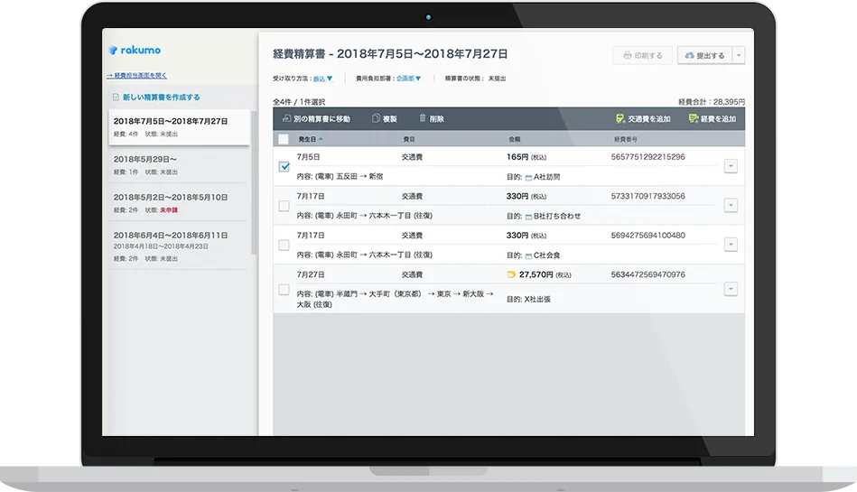This screenshot has width=857, height=492.
Task: Click the rakumo logo
Action: [x=135, y=50]
